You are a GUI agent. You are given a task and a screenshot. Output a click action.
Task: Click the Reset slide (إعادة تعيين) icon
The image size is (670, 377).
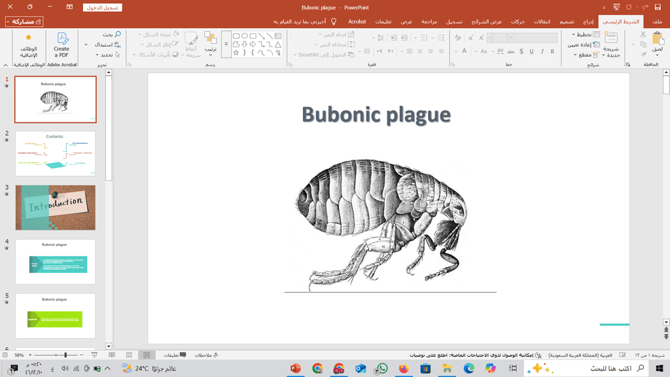[x=595, y=45]
